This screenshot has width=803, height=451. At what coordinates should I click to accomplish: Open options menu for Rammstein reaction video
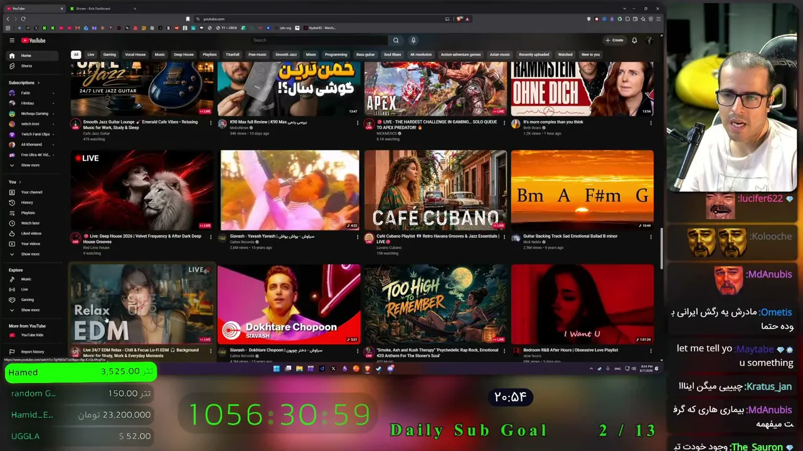pyautogui.click(x=651, y=123)
